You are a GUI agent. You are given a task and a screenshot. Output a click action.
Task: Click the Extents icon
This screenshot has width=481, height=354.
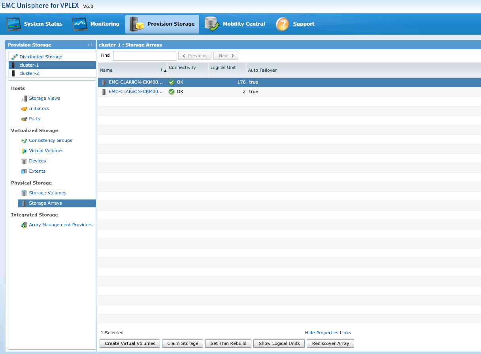[24, 171]
